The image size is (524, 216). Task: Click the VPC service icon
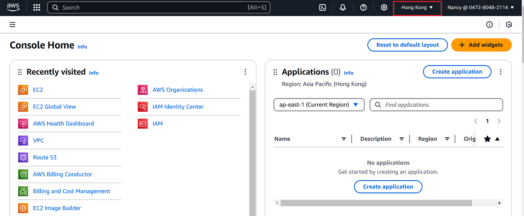coord(23,141)
